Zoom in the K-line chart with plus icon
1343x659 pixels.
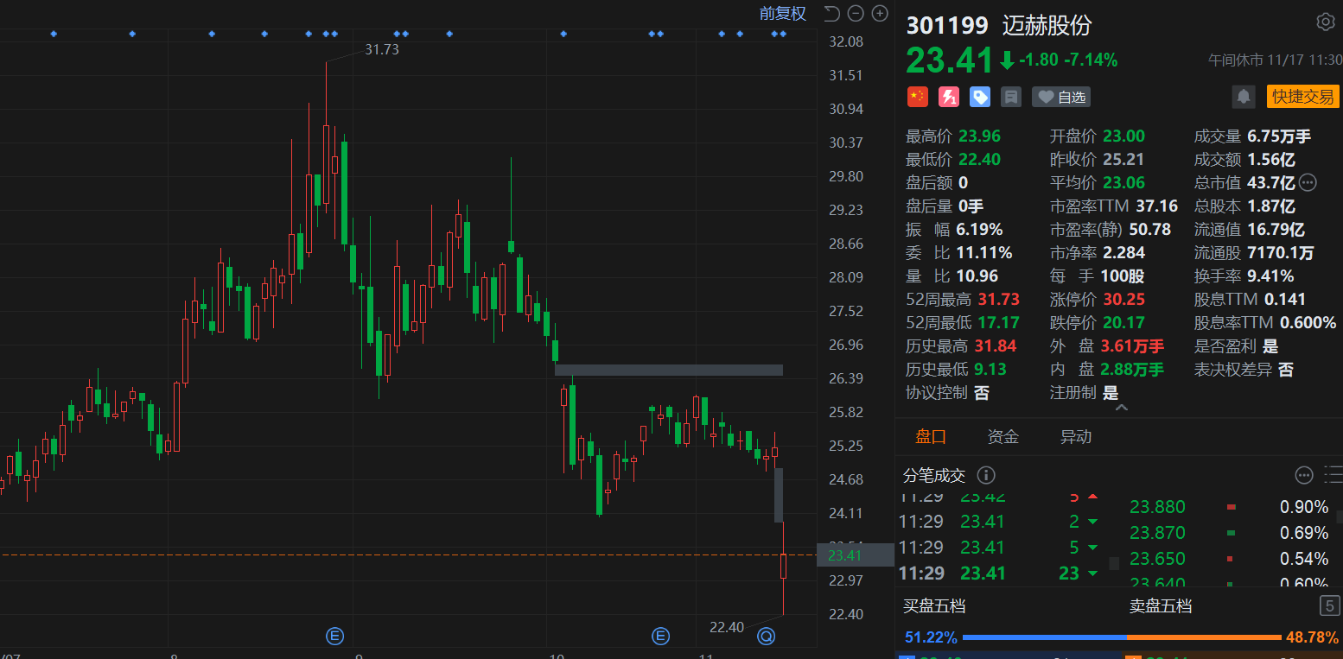(880, 13)
